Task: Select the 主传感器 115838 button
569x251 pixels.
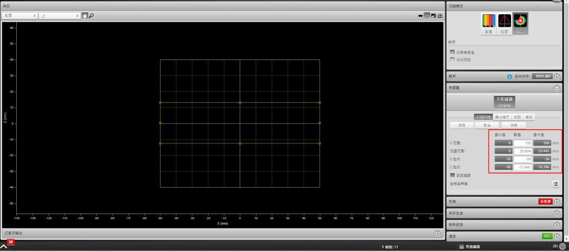Action: [504, 102]
